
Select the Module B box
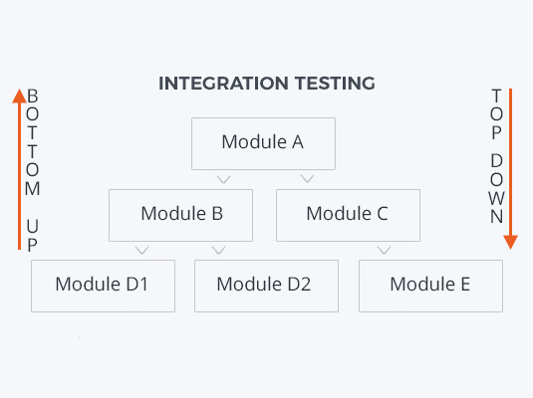point(180,215)
